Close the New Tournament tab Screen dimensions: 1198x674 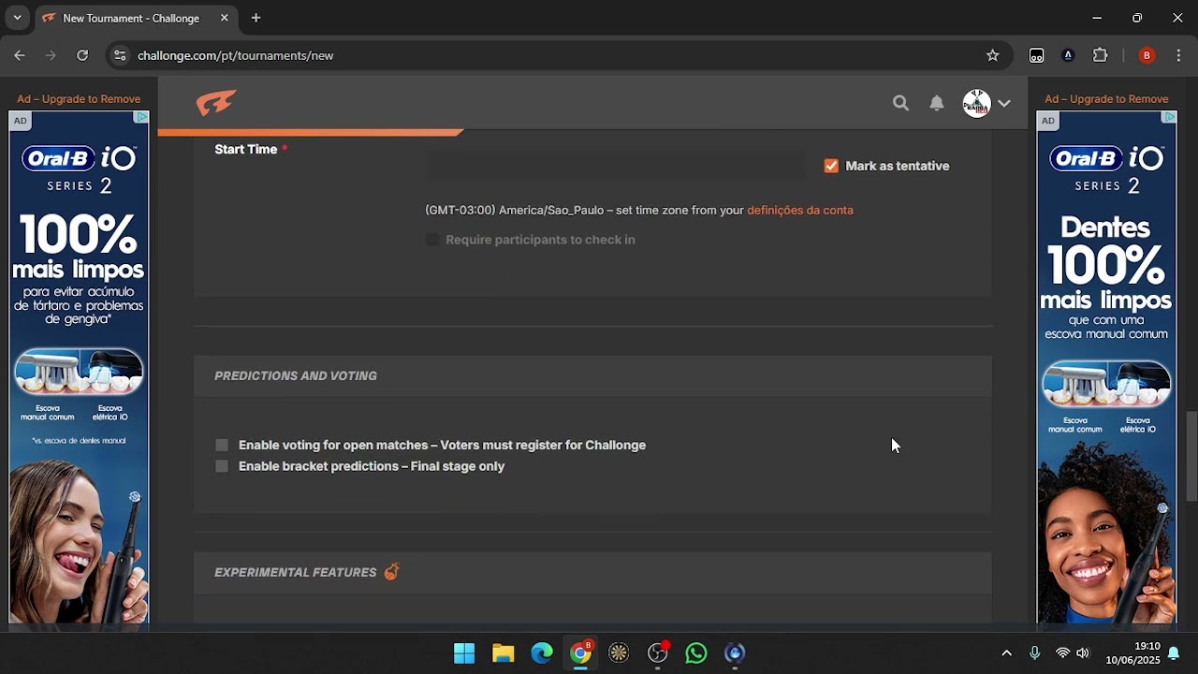tap(225, 18)
